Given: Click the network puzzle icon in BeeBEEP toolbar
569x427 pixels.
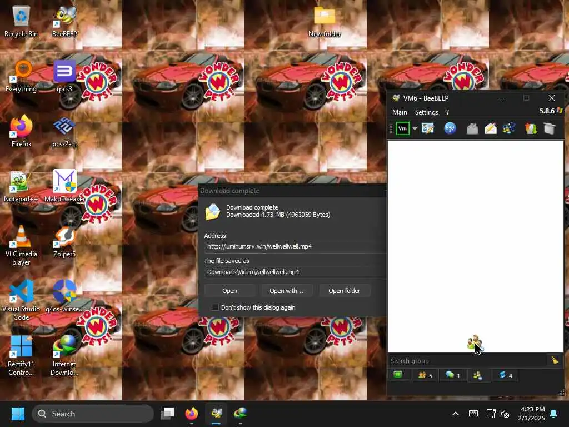Looking at the screenshot, I should tap(509, 128).
